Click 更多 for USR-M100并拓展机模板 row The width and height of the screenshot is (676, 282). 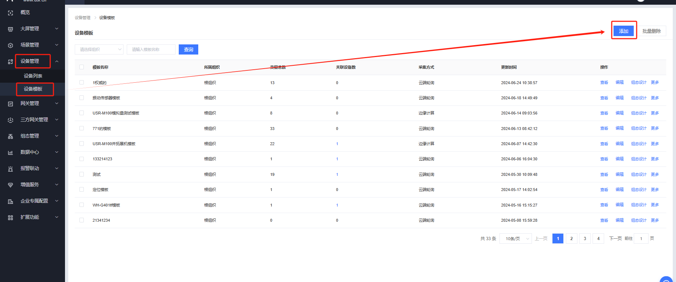click(x=655, y=144)
